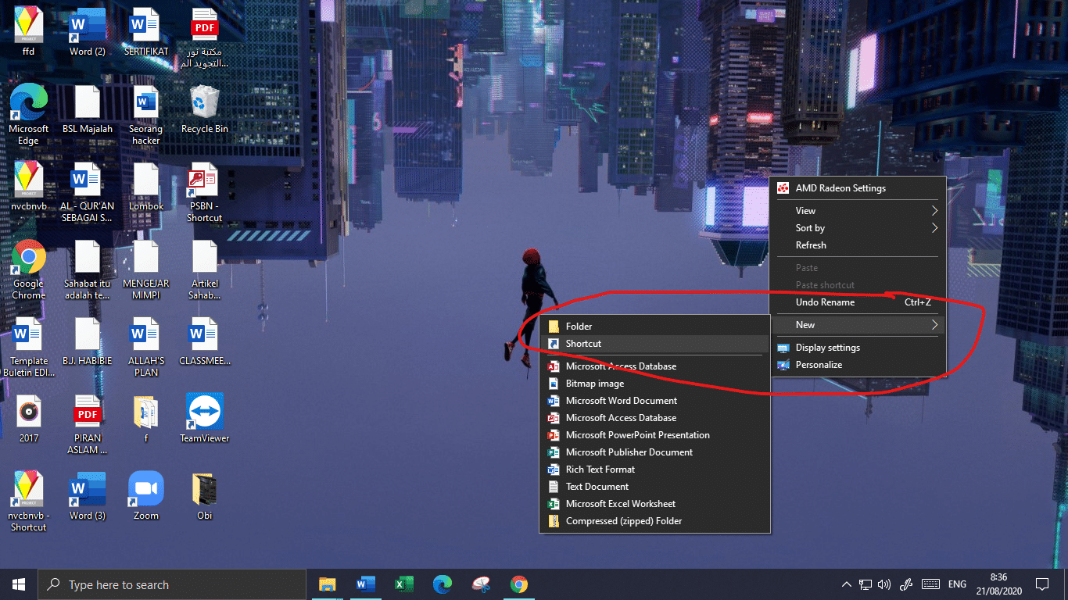Click the taskbar search box
The image size is (1068, 600).
tap(172, 584)
